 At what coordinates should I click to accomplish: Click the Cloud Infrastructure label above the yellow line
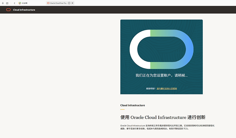[x=133, y=105]
